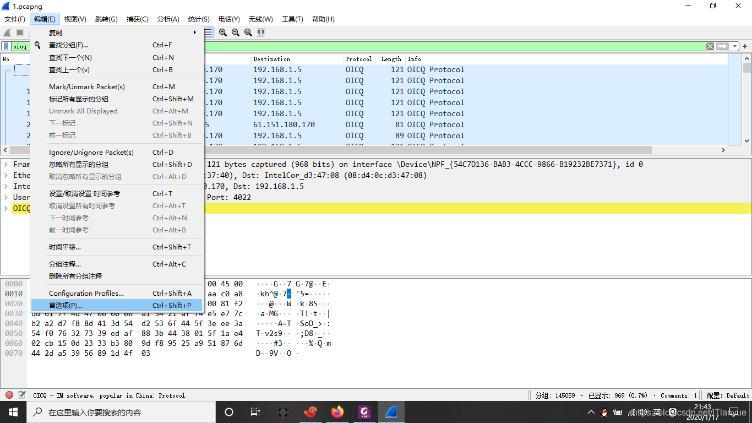Open the 分析(A) menu
Image resolution: width=752 pixels, height=423 pixels.
(x=168, y=19)
